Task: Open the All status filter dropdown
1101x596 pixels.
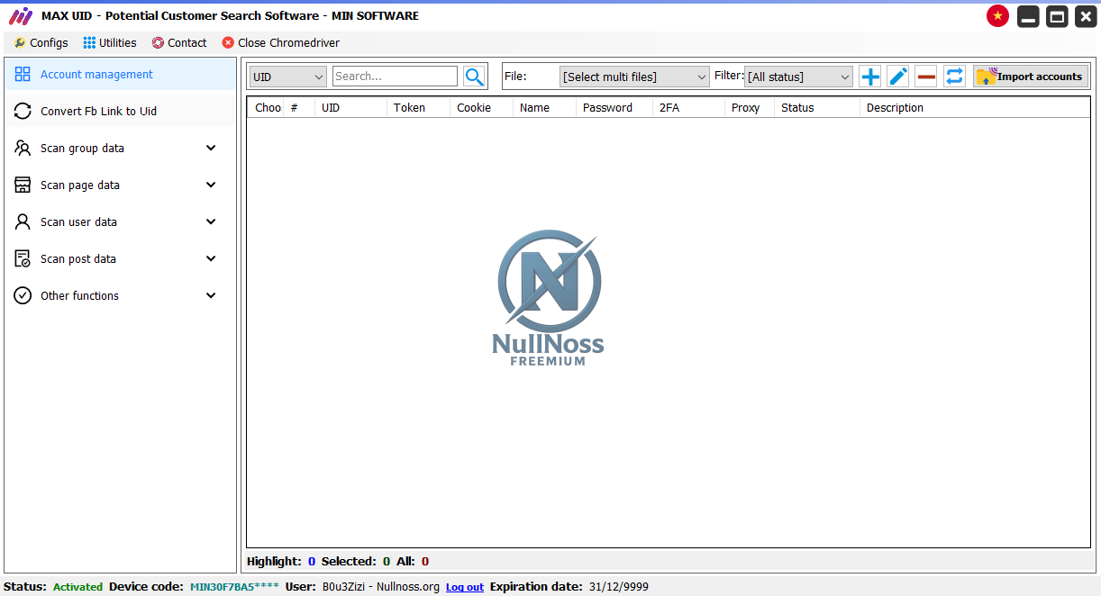Action: click(798, 77)
